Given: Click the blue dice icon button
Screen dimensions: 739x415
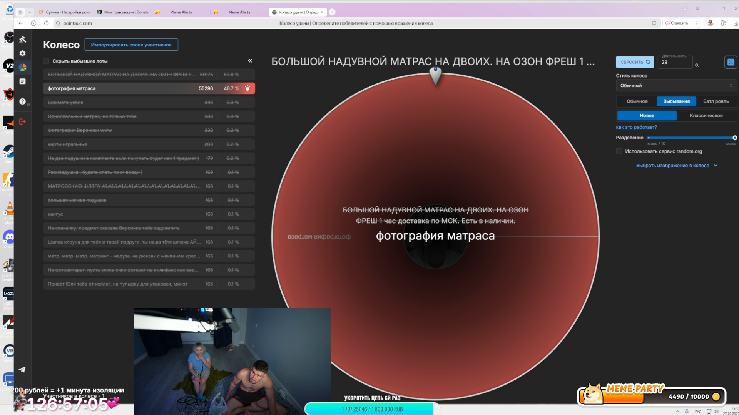Looking at the screenshot, I should tap(731, 62).
